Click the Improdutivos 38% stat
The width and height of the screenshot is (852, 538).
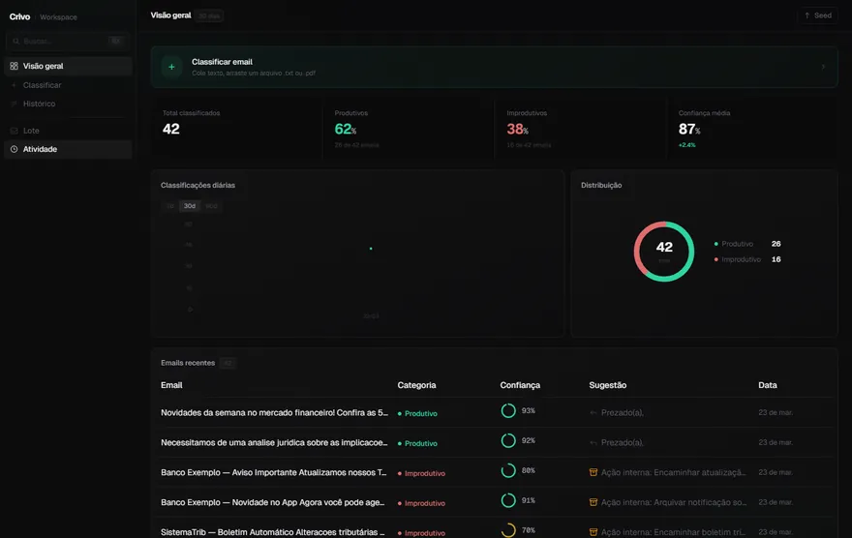(x=517, y=130)
